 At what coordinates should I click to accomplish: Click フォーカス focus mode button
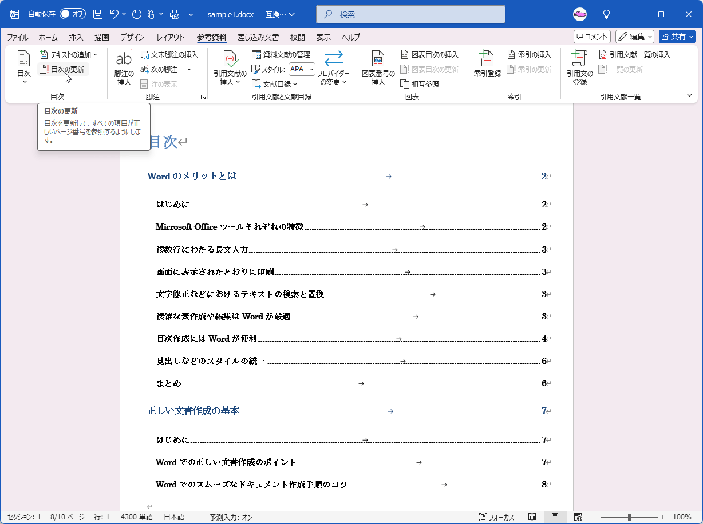tap(496, 517)
